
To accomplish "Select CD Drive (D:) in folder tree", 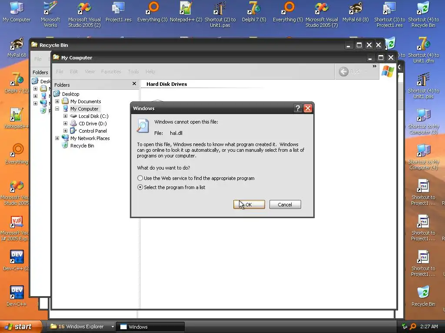I will (93, 124).
